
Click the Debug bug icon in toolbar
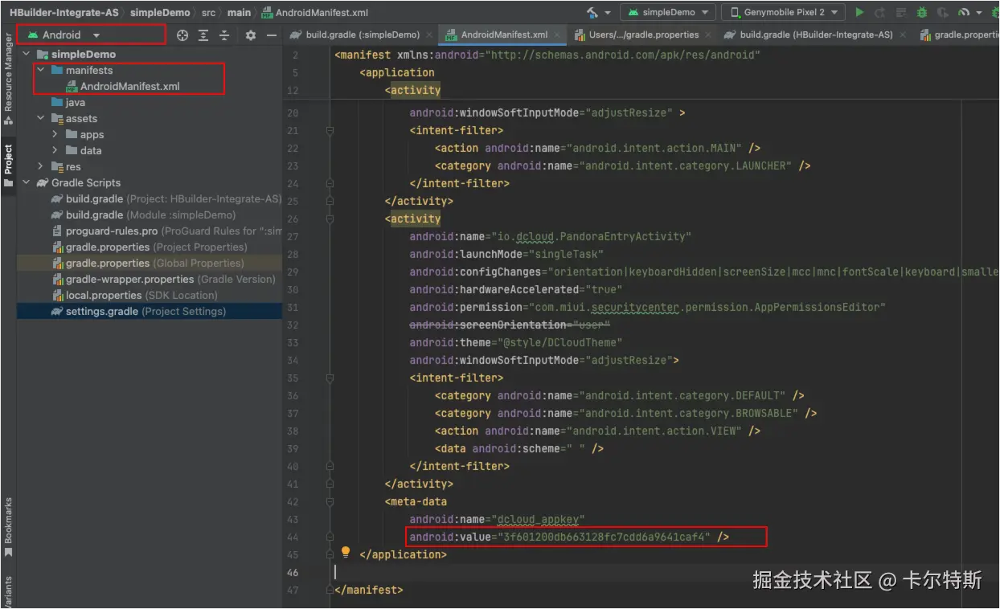[922, 12]
